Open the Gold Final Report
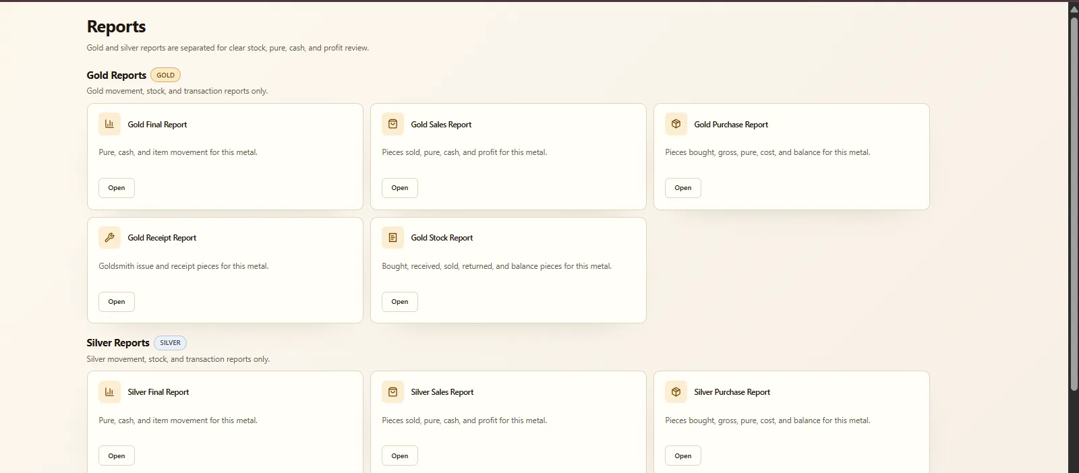1079x473 pixels. tap(117, 188)
